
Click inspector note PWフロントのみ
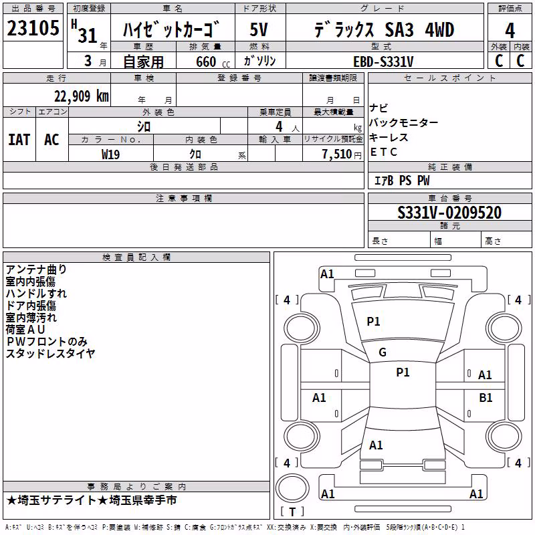pos(47,342)
